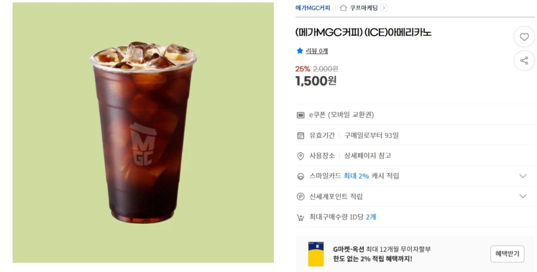Open the 리뷰 0개 reviews link
The image size is (537, 272).
(x=317, y=51)
